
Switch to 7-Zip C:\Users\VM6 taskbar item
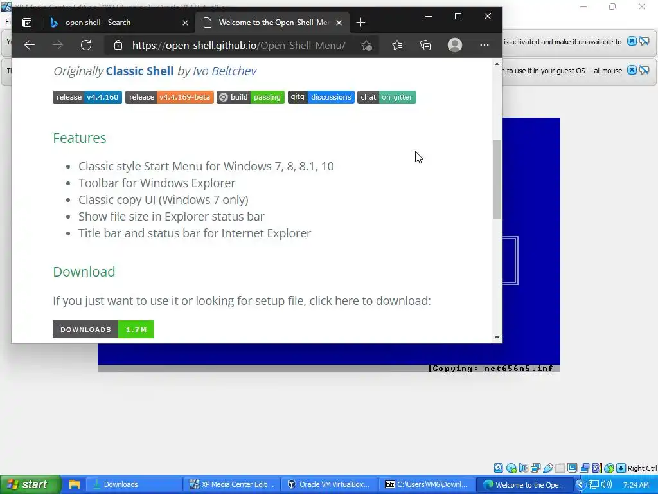[x=426, y=484]
